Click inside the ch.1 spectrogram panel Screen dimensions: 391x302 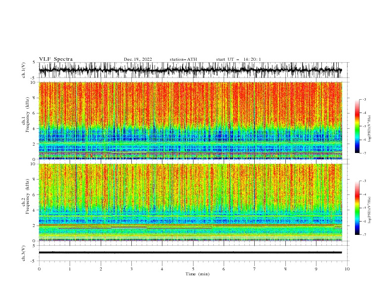pos(191,120)
